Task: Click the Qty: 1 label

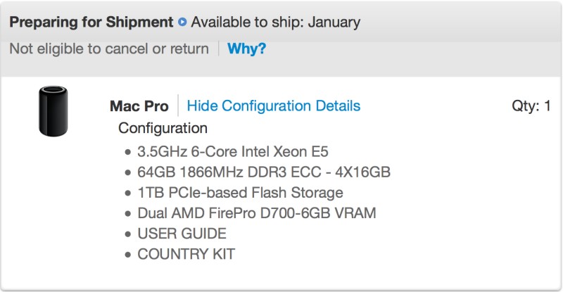Action: (x=531, y=106)
